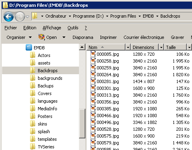
Task: Click the image icon of 000313.jpg
Action: point(93,95)
